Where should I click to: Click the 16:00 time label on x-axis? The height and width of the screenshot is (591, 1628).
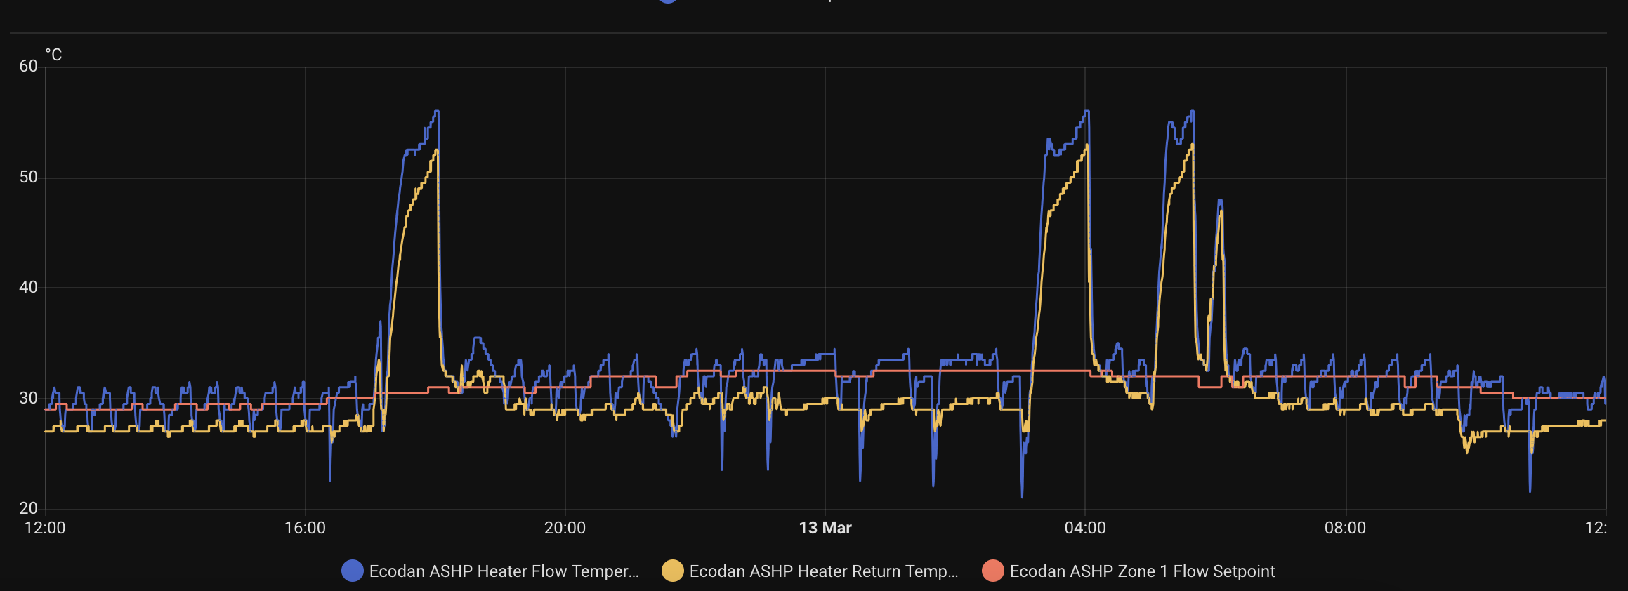305,528
